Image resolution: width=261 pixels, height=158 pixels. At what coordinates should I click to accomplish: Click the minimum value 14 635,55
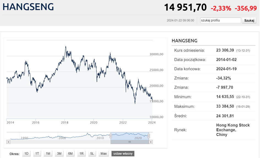pos(225,97)
